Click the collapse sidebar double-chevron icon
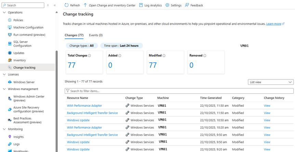This screenshot has width=295, height=152. (54, 5)
